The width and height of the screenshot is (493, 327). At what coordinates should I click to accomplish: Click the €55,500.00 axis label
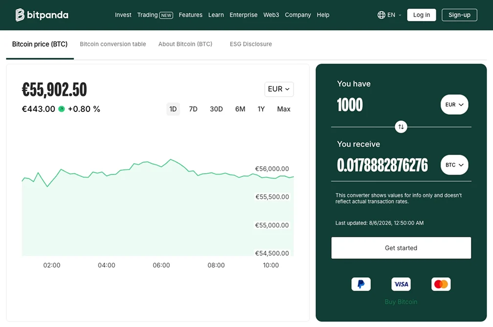coord(272,197)
